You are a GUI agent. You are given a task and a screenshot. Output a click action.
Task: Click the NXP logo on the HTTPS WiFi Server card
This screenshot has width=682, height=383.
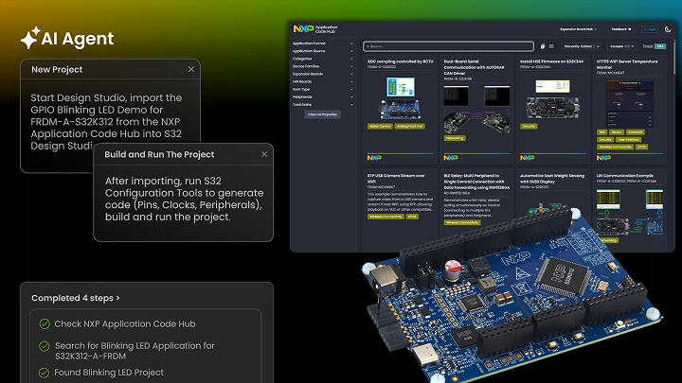pyautogui.click(x=603, y=158)
